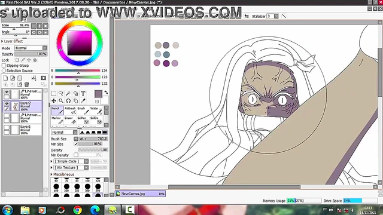383x215 pixels.
Task: Create a new layer folder
Action: (x=20, y=78)
